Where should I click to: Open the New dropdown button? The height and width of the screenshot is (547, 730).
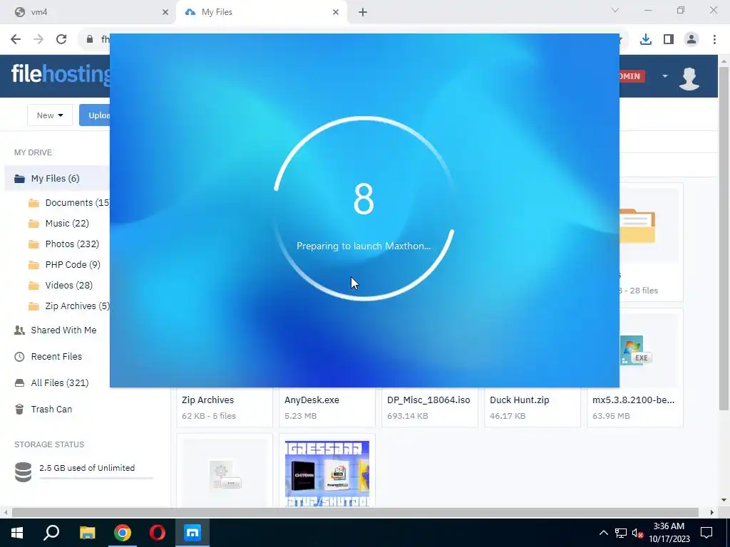coord(50,115)
